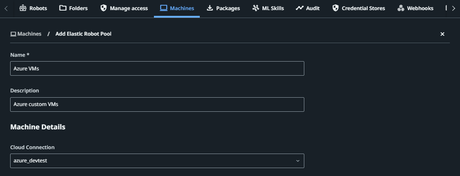
Task: Click the breadcrumb Machines laptop icon
Action: (x=13, y=34)
